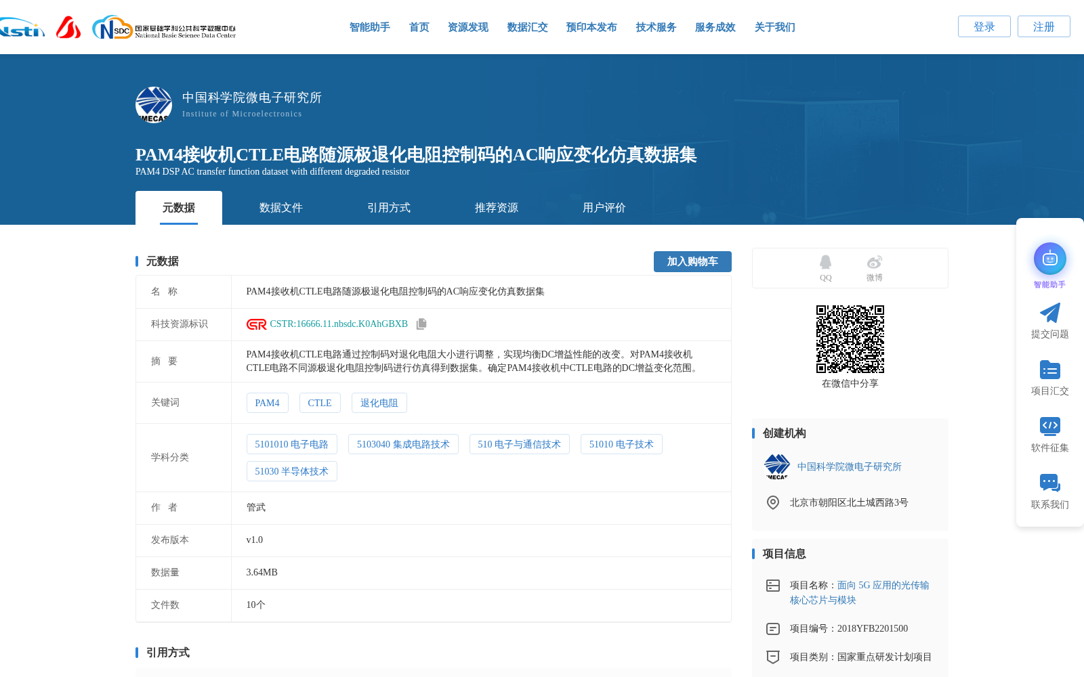Copy the CSTR identifier with copy icon
The width and height of the screenshot is (1084, 677).
(x=421, y=324)
